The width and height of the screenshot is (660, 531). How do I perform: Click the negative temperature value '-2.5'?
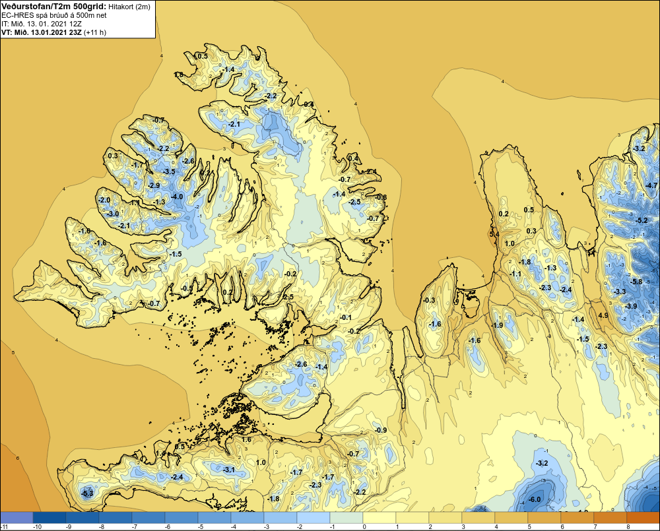[354, 202]
